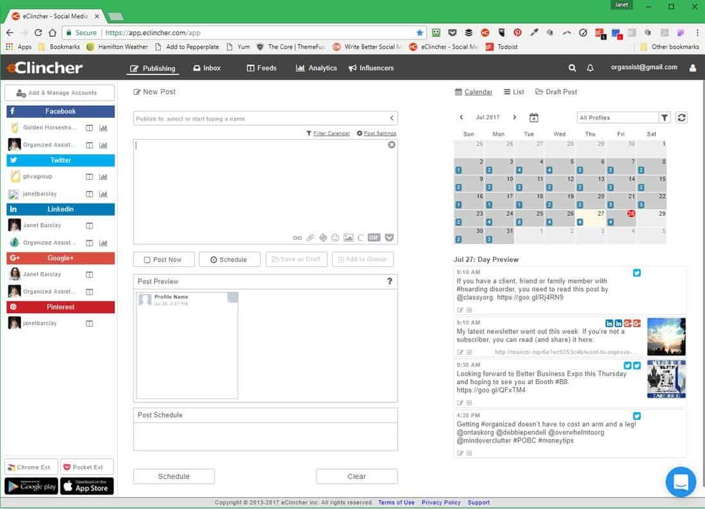Insert a link with the chain icon
Viewport: 705px width, 509px height.
(x=297, y=238)
